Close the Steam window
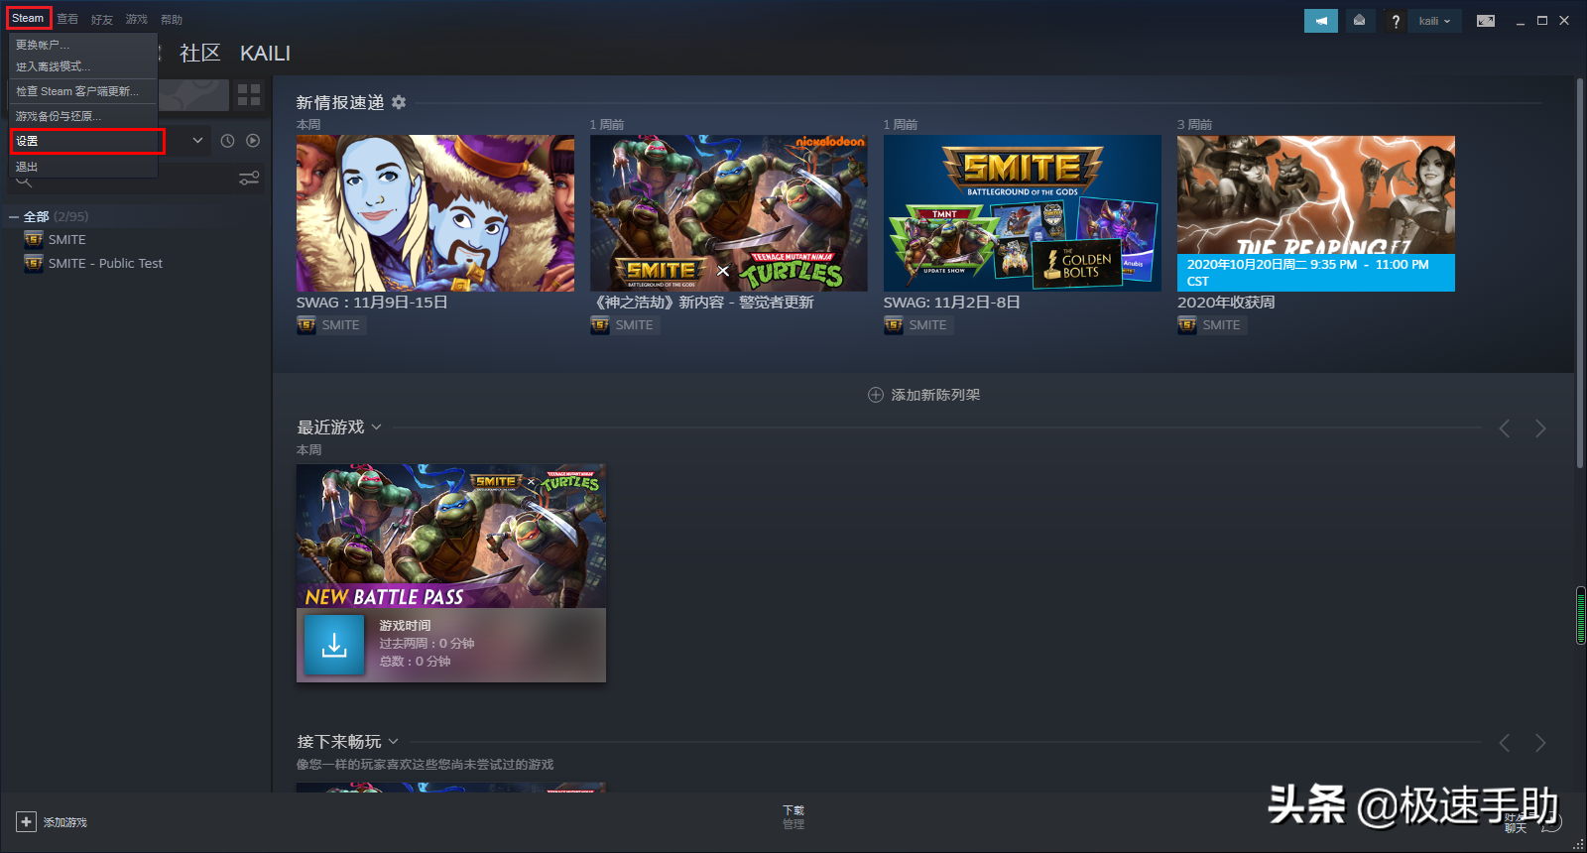Viewport: 1587px width, 853px height. pyautogui.click(x=1564, y=21)
